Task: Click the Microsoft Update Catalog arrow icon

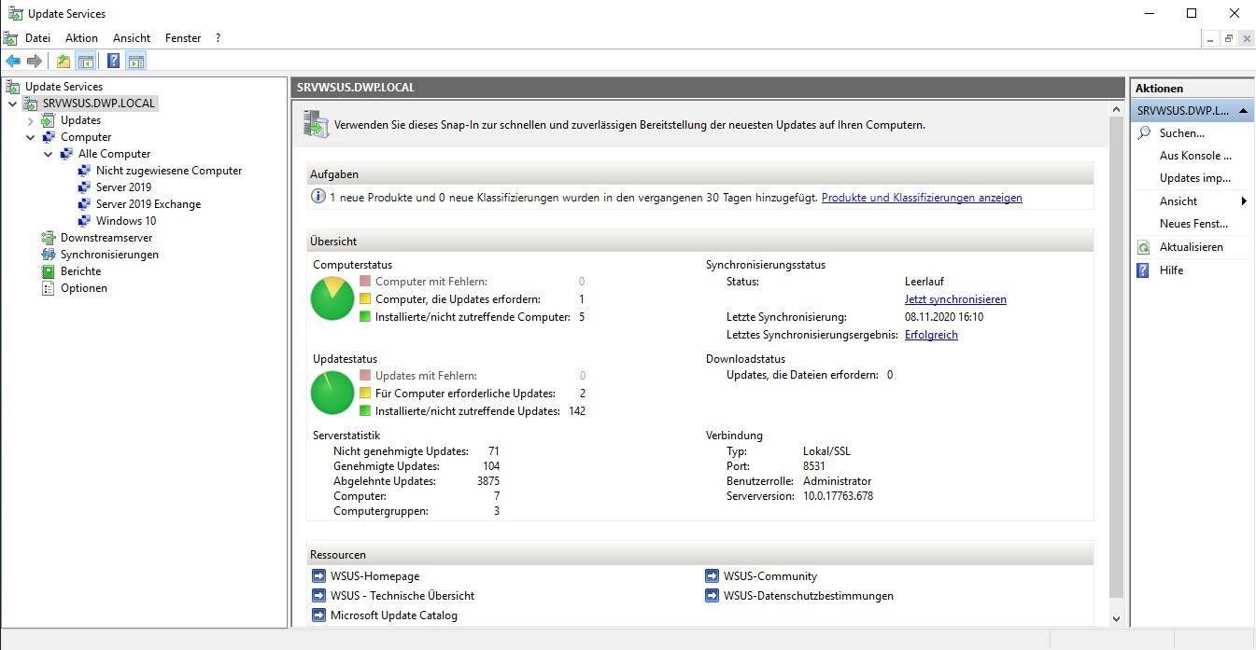Action: coord(318,615)
